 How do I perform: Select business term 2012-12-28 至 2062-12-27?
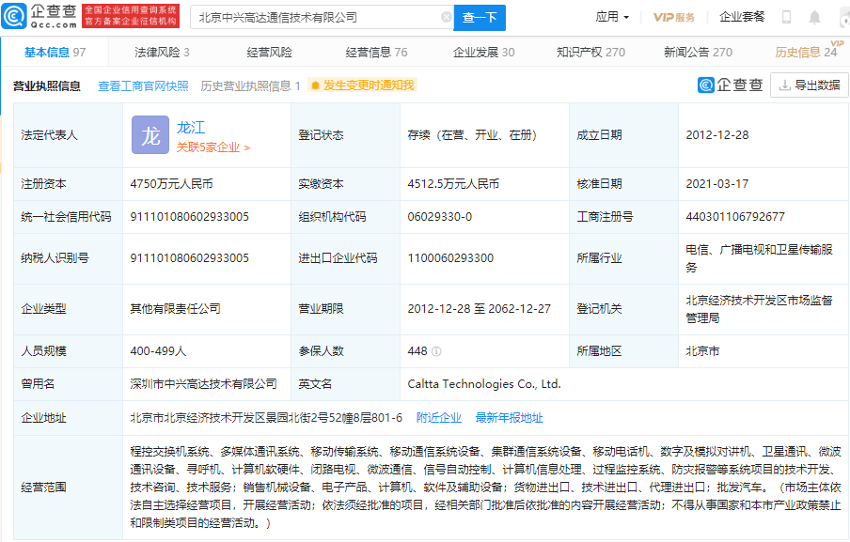[x=480, y=309]
